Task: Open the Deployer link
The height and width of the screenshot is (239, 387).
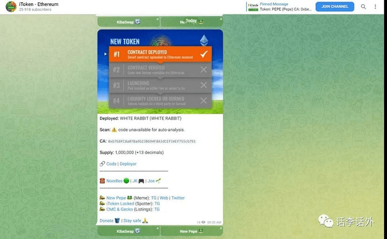Action: pos(128,164)
